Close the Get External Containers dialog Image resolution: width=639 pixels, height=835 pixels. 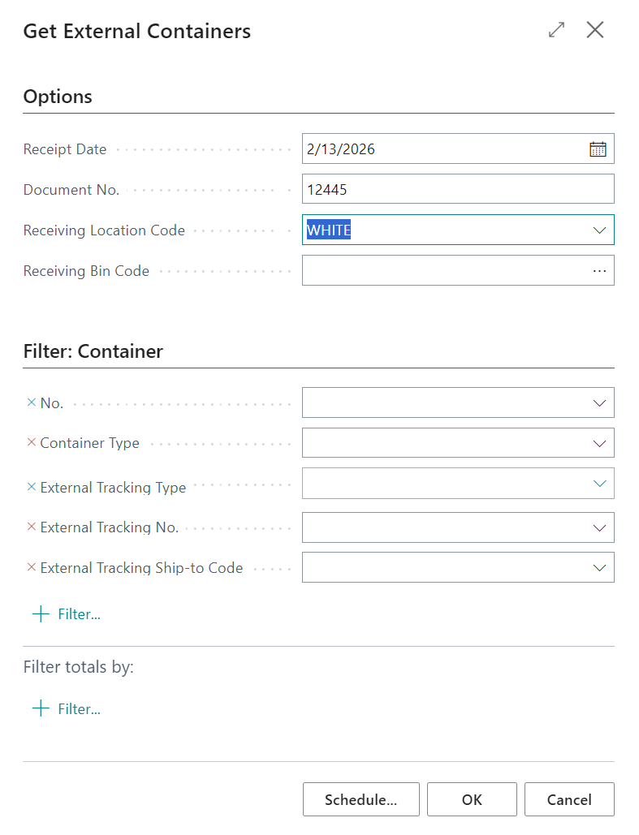point(595,31)
